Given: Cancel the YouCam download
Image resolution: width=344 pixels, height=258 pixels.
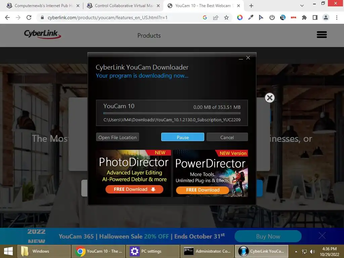Looking at the screenshot, I should (227, 137).
